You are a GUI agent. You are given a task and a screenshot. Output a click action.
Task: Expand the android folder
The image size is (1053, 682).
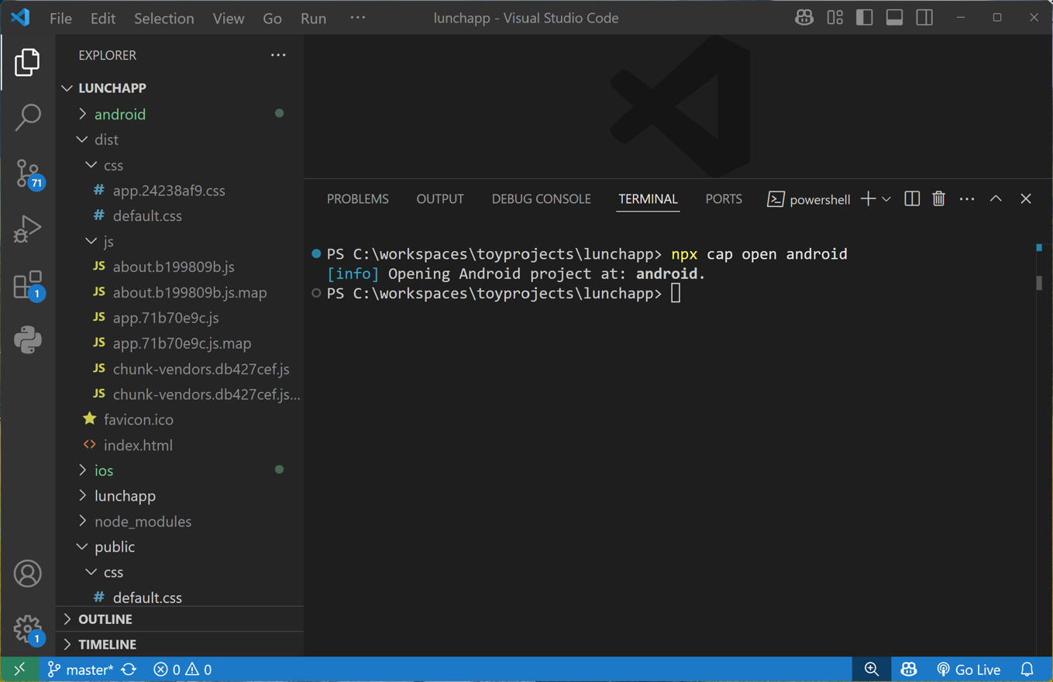[180, 114]
